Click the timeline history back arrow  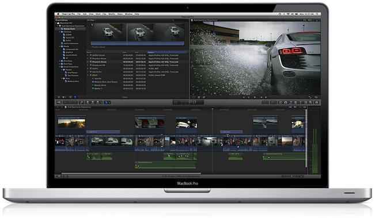pyautogui.click(x=58, y=107)
